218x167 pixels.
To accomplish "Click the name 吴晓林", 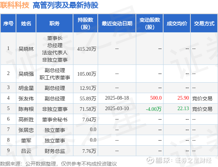I will [x=26, y=49].
